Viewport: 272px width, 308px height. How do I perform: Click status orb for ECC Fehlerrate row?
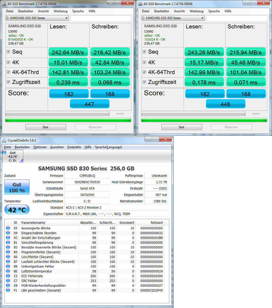tap(8, 276)
